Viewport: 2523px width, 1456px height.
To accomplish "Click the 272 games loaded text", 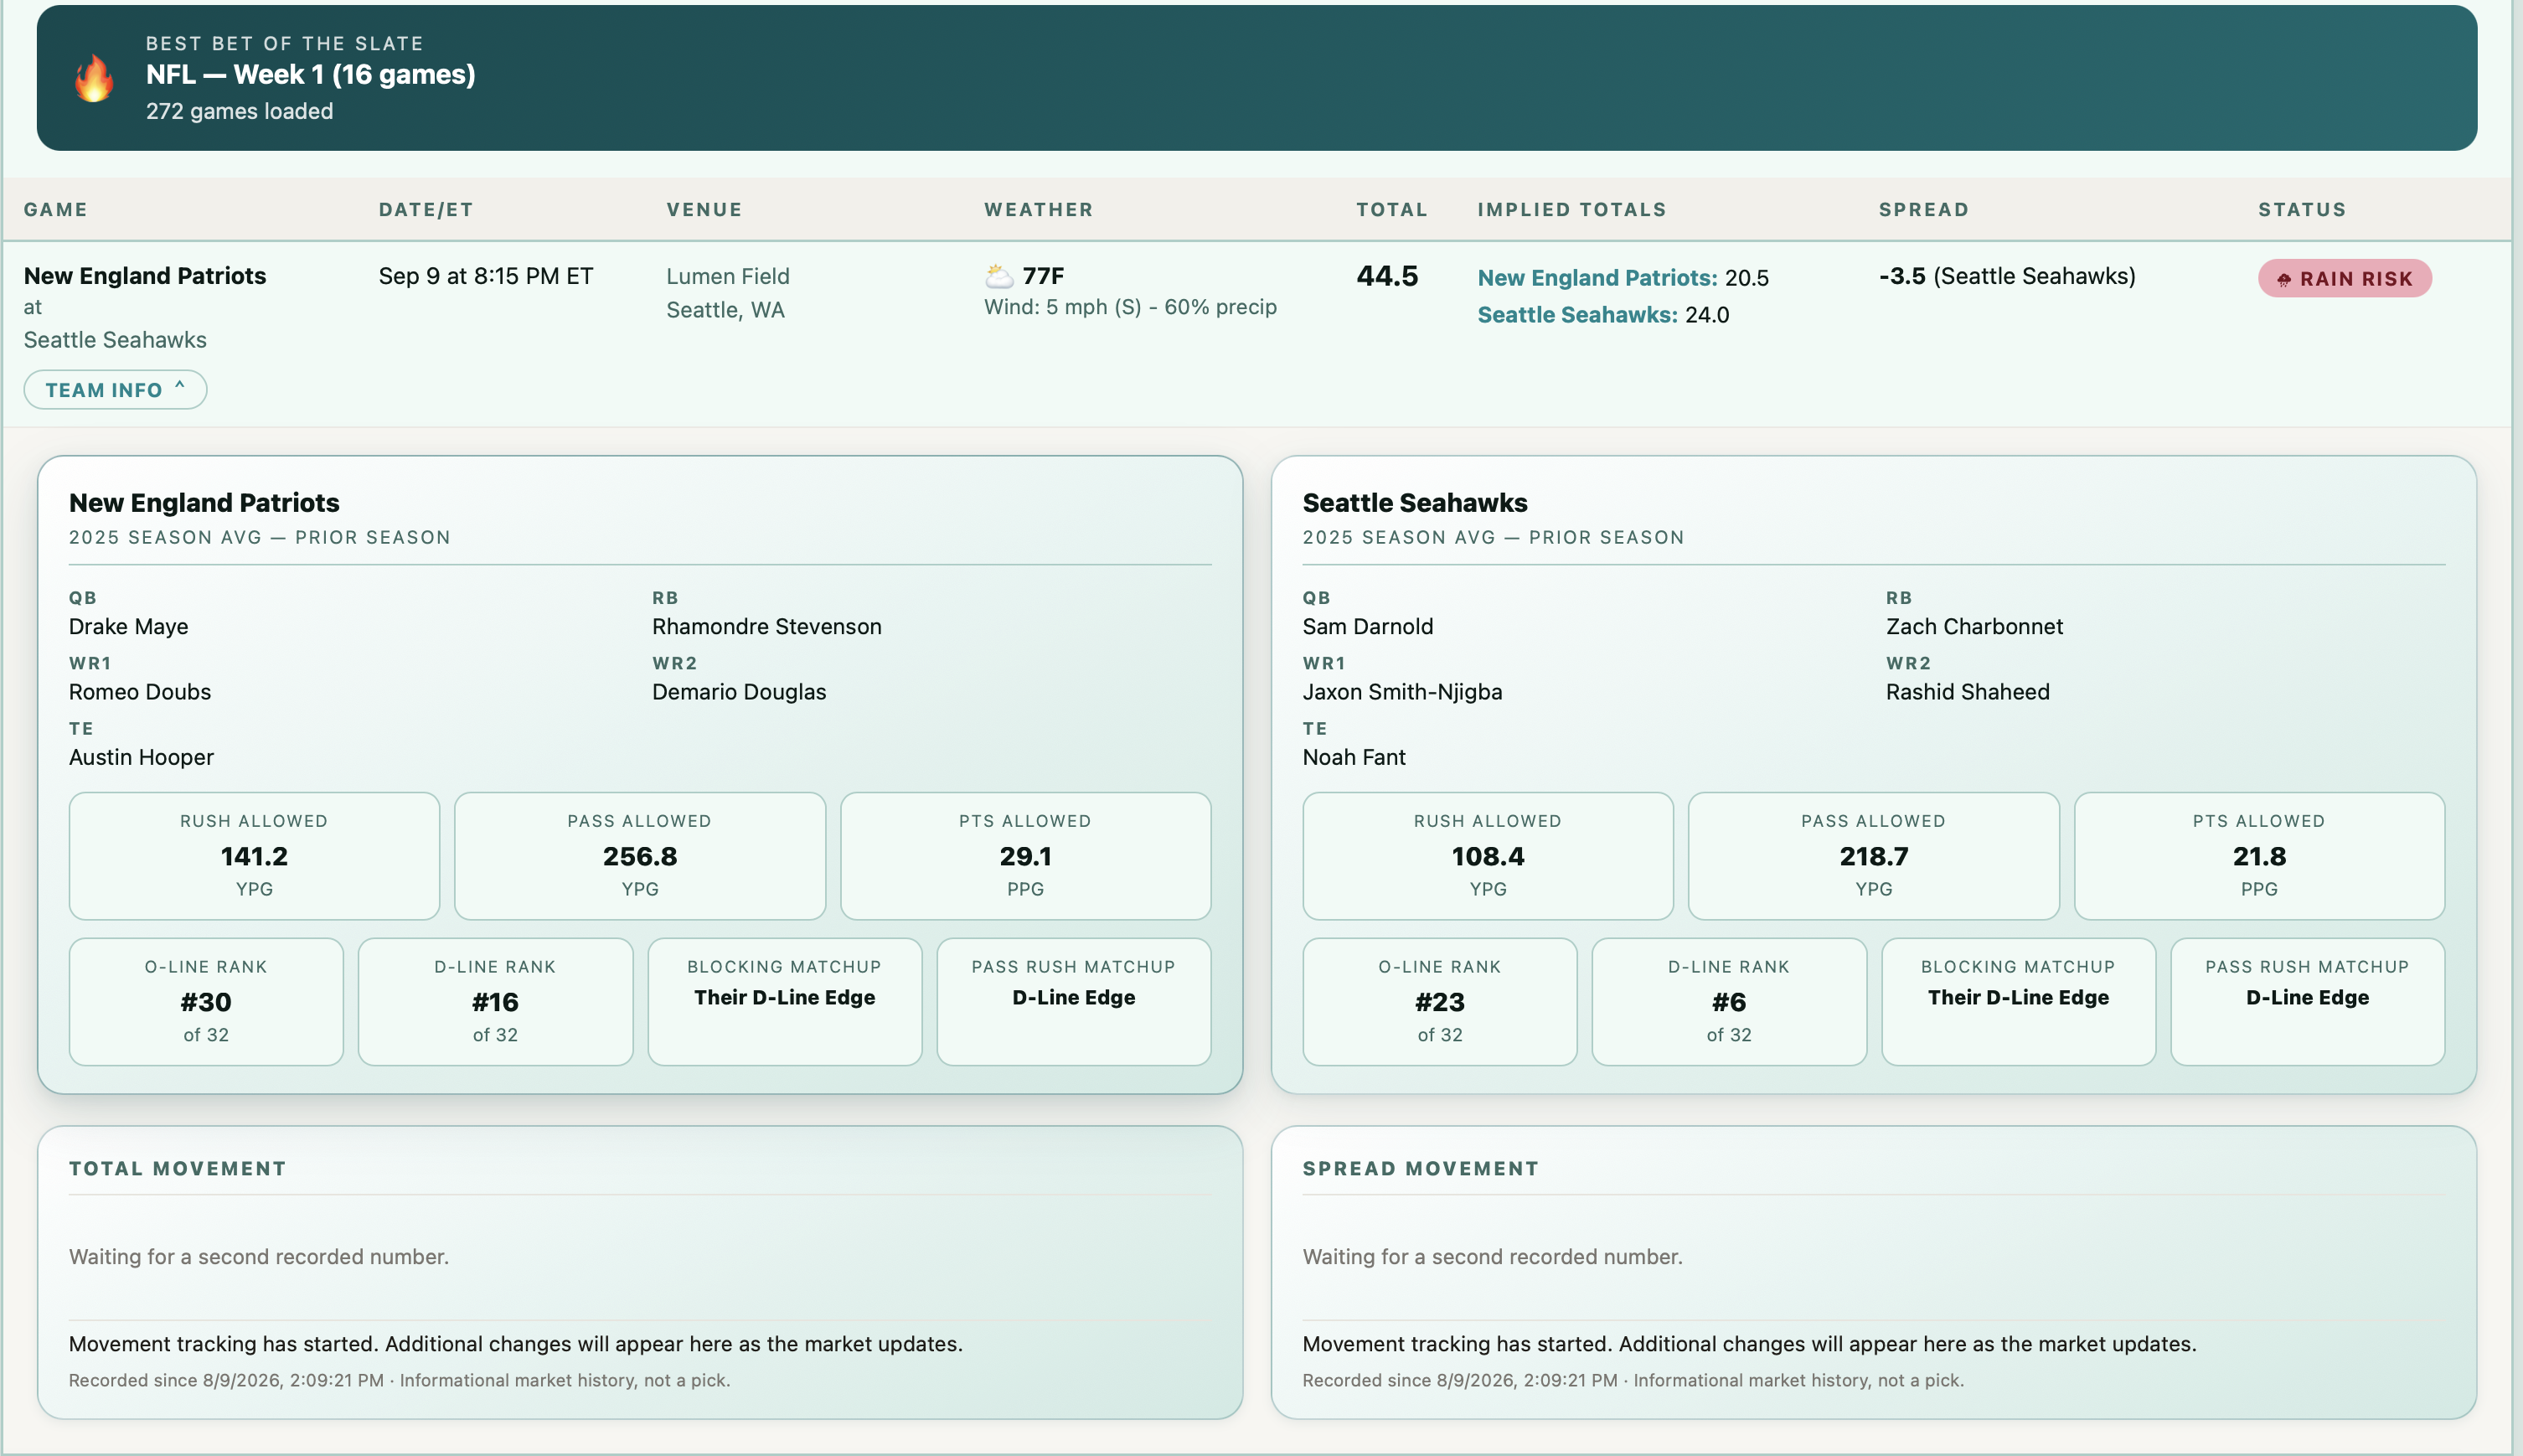I will click(239, 111).
